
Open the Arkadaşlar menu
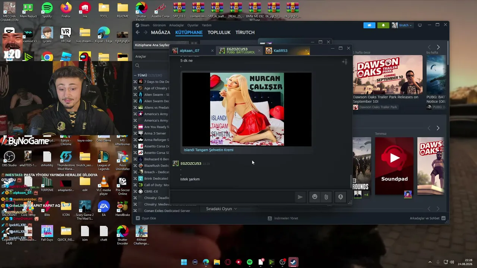click(177, 25)
